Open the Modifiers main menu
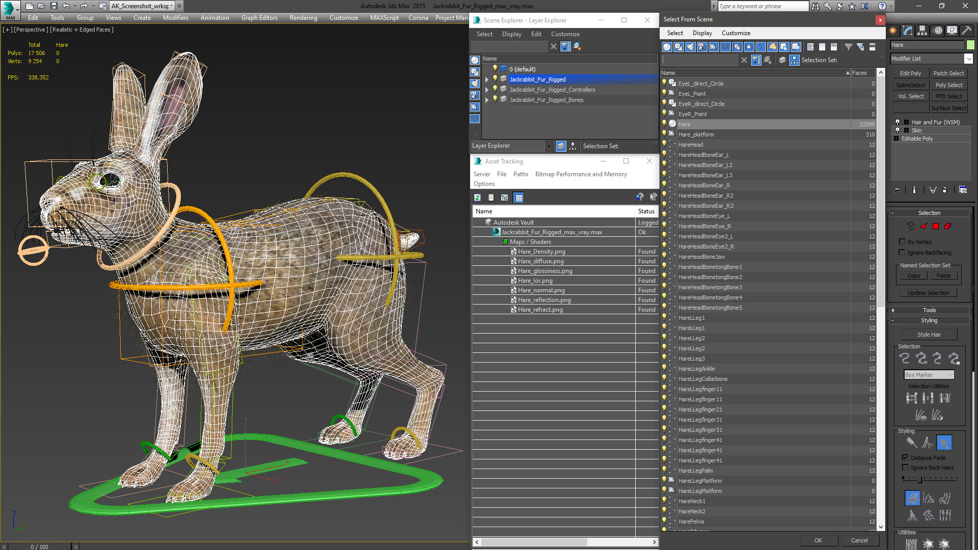978x550 pixels. pos(175,18)
